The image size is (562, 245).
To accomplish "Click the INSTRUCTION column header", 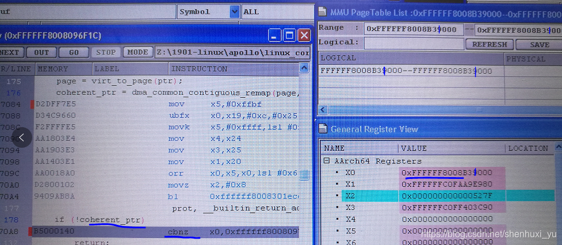I will (x=234, y=69).
